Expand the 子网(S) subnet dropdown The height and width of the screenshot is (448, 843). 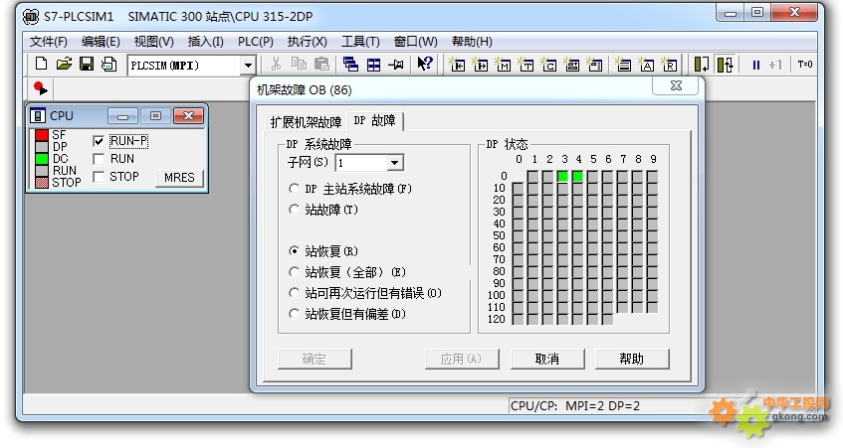(394, 163)
